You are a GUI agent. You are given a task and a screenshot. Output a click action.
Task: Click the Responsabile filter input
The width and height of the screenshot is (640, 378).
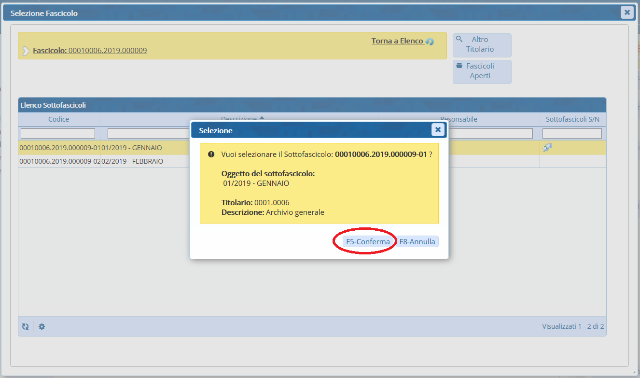click(490, 133)
